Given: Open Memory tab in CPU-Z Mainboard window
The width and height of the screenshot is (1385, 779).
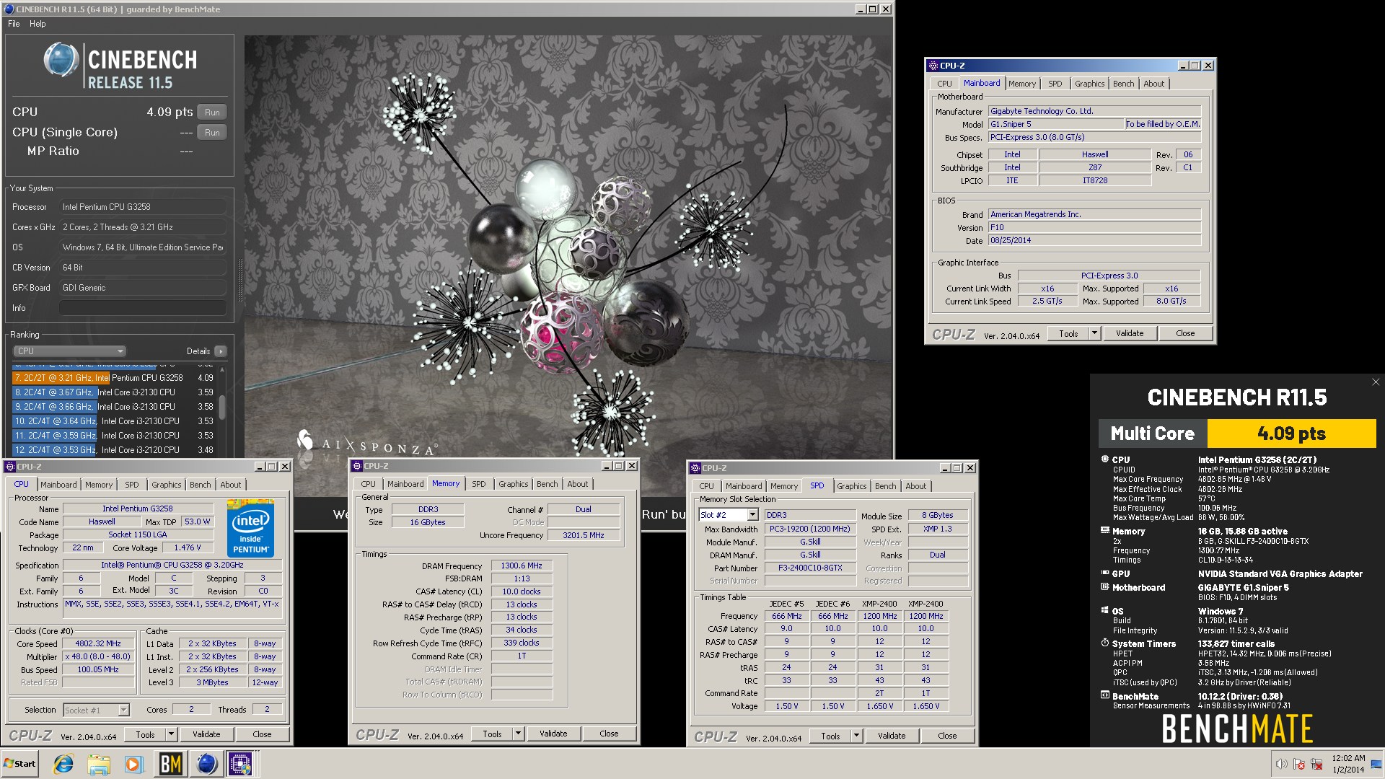Looking at the screenshot, I should click(1021, 84).
